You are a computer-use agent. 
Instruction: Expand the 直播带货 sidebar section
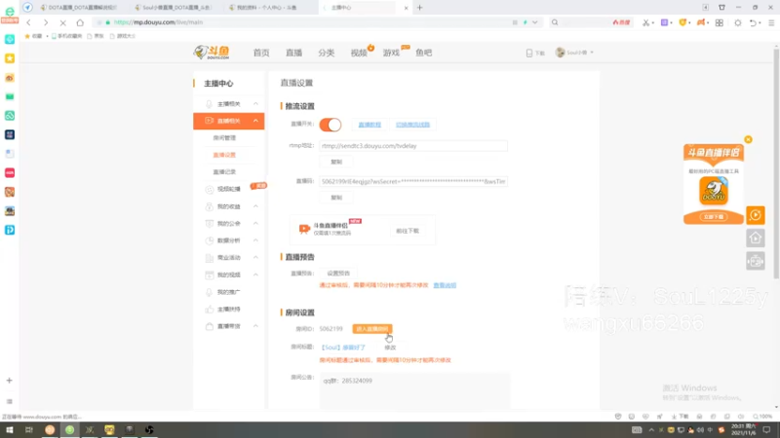(255, 326)
